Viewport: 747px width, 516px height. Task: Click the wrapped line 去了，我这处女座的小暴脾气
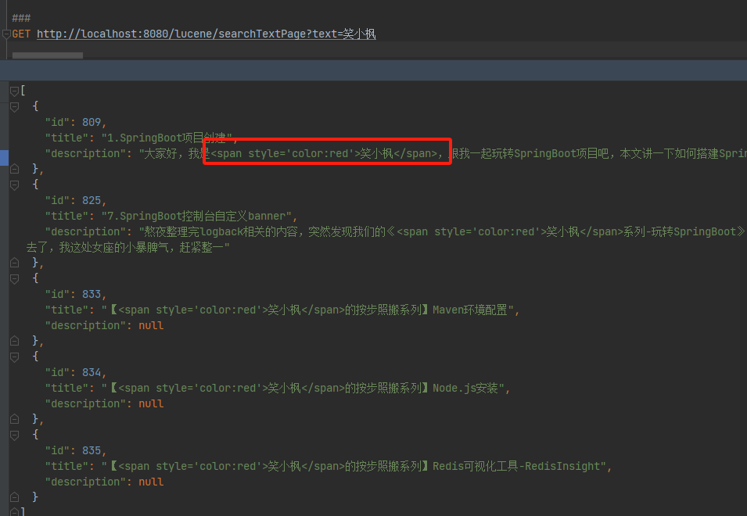[127, 248]
